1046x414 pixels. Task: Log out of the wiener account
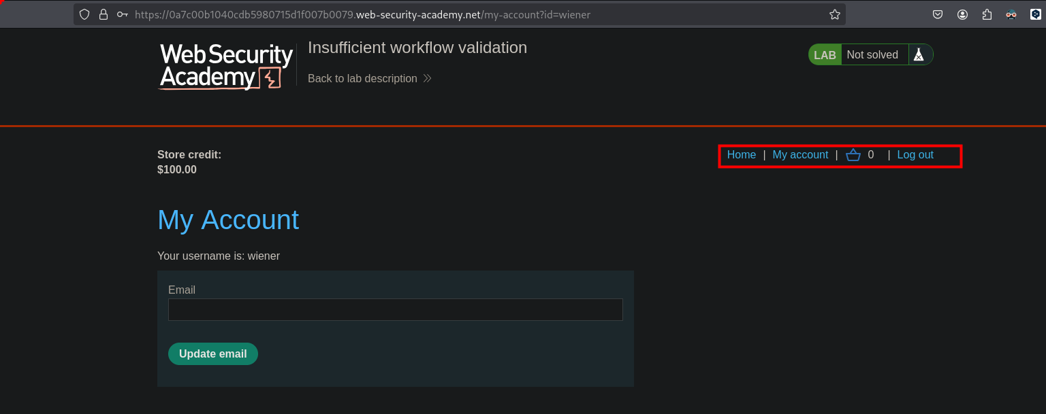(x=915, y=155)
